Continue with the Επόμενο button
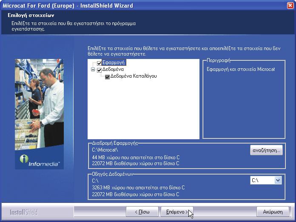Viewport: 296px width, 222px height. click(x=177, y=212)
